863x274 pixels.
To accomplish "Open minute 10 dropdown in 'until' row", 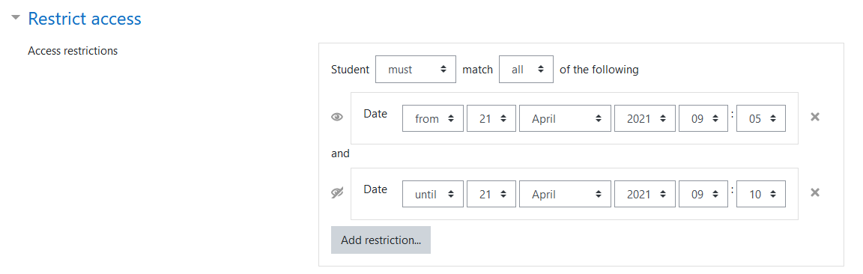I will click(x=761, y=194).
